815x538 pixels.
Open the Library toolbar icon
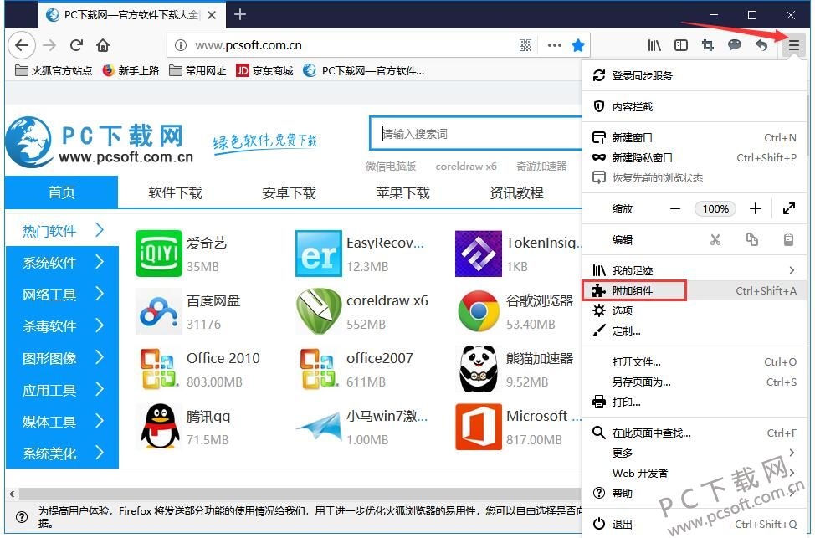pyautogui.click(x=654, y=45)
